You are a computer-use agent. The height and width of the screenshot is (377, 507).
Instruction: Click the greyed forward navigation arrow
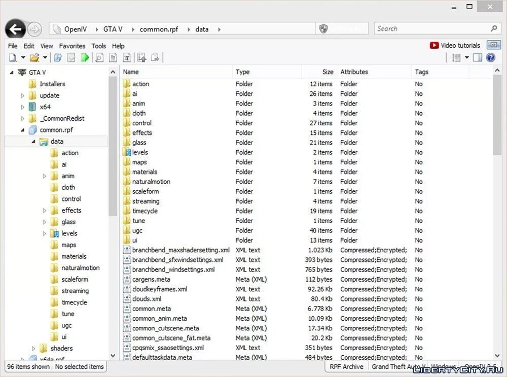(x=34, y=29)
